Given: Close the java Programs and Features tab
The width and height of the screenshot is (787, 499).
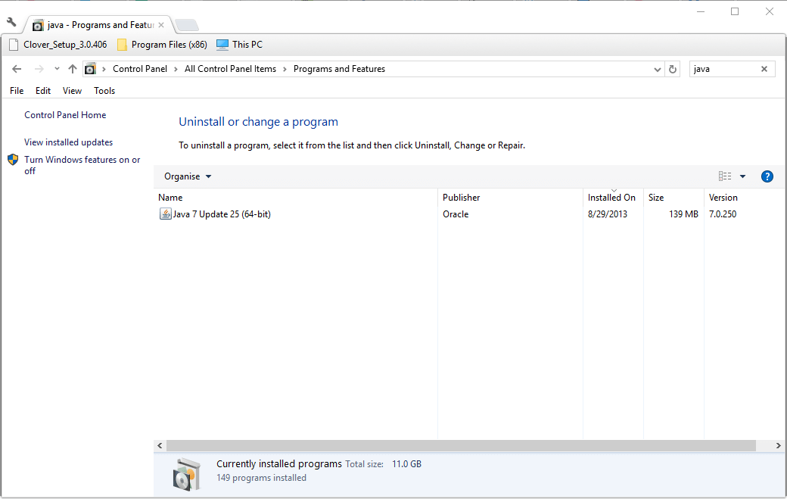Looking at the screenshot, I should coord(161,25).
